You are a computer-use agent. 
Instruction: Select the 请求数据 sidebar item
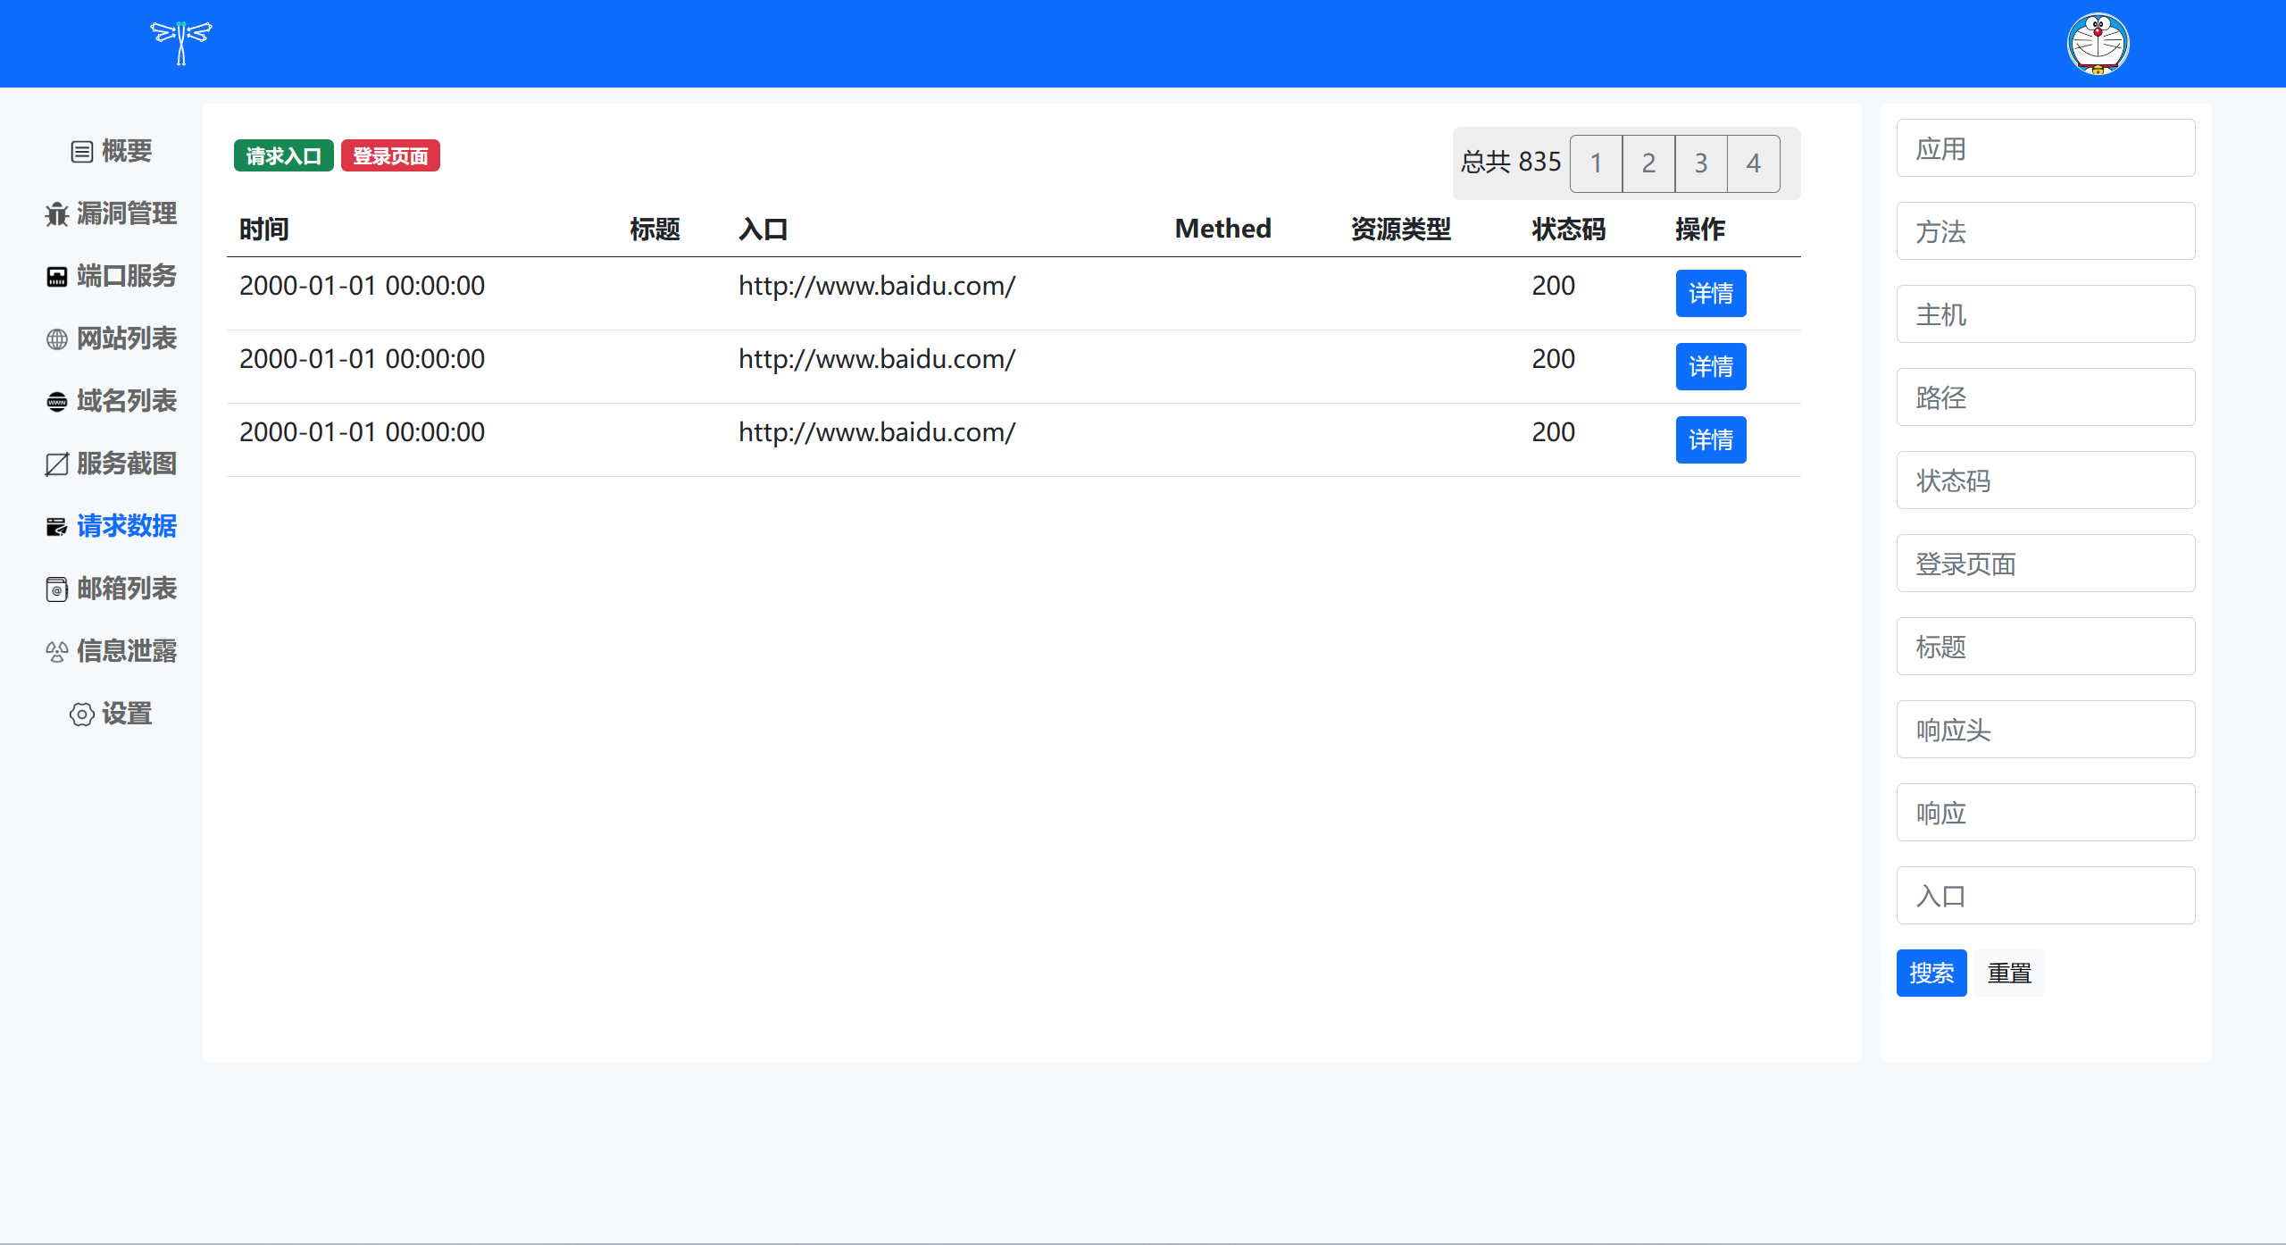pyautogui.click(x=126, y=526)
